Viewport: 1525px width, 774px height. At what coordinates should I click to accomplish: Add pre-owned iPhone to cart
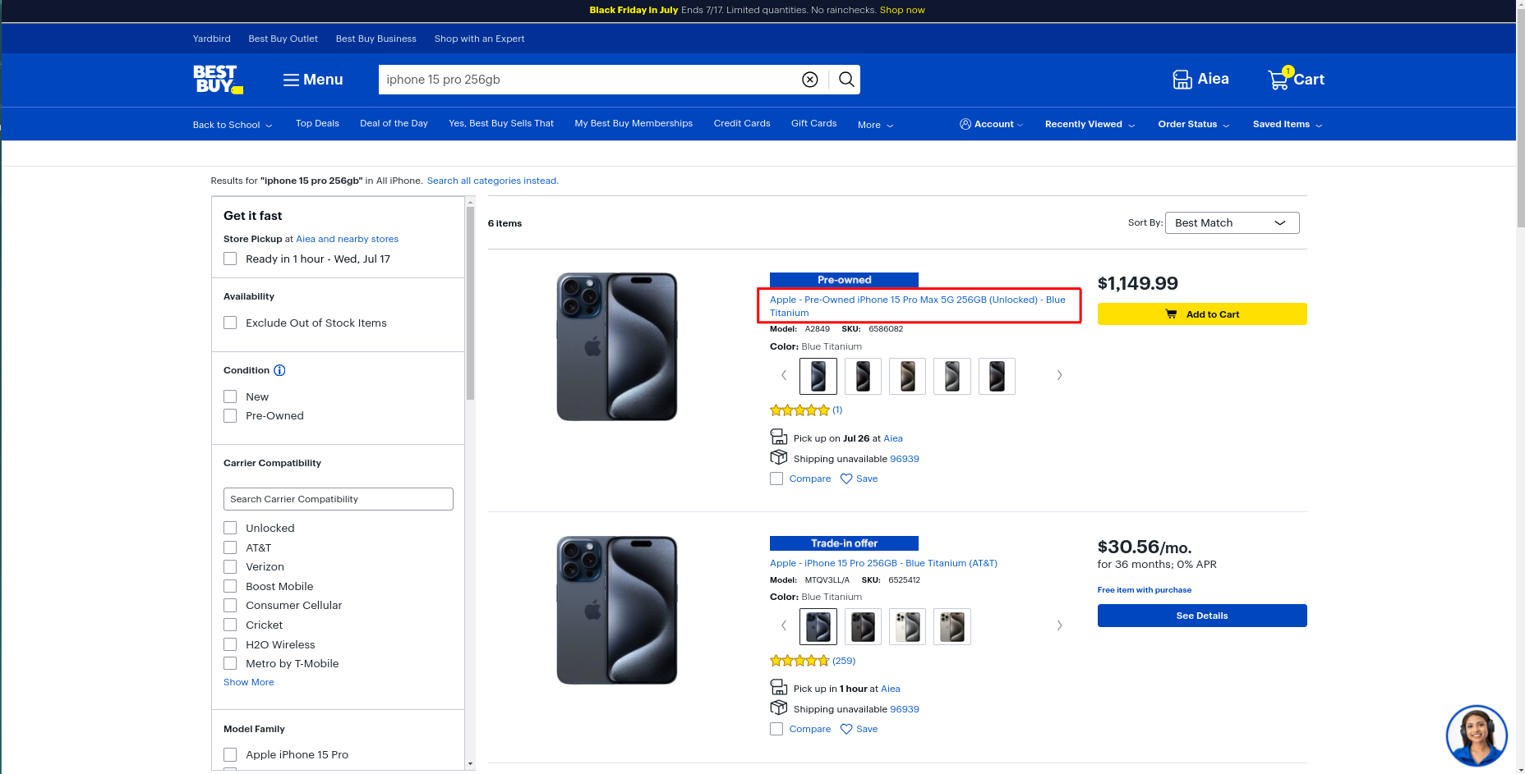click(1201, 314)
